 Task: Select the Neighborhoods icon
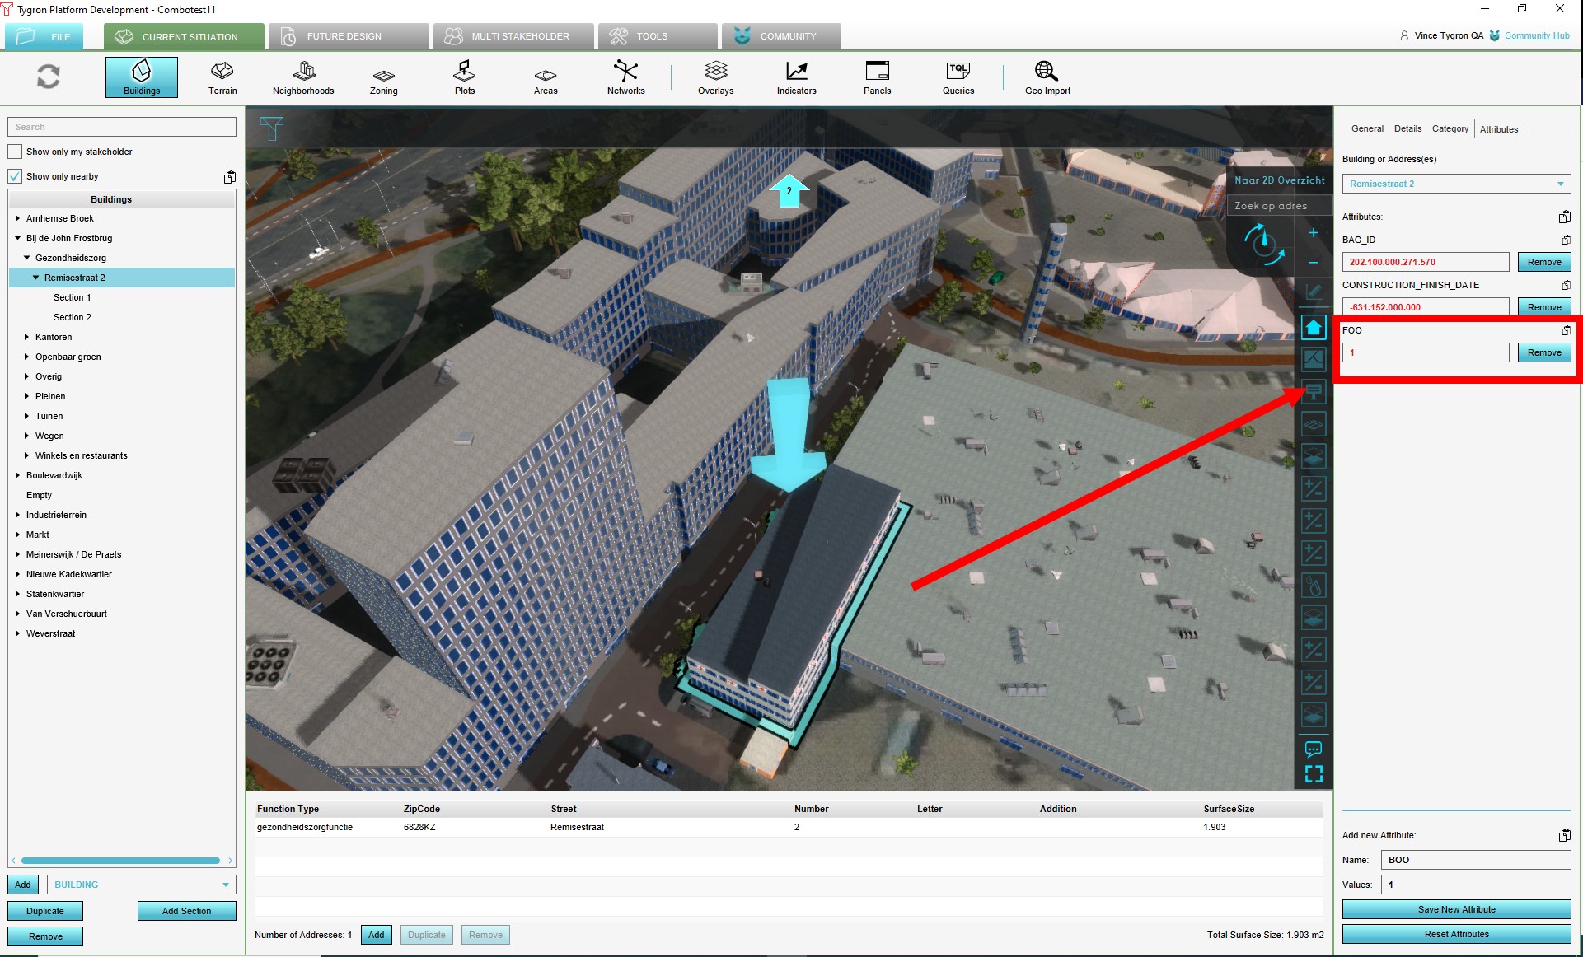(303, 77)
